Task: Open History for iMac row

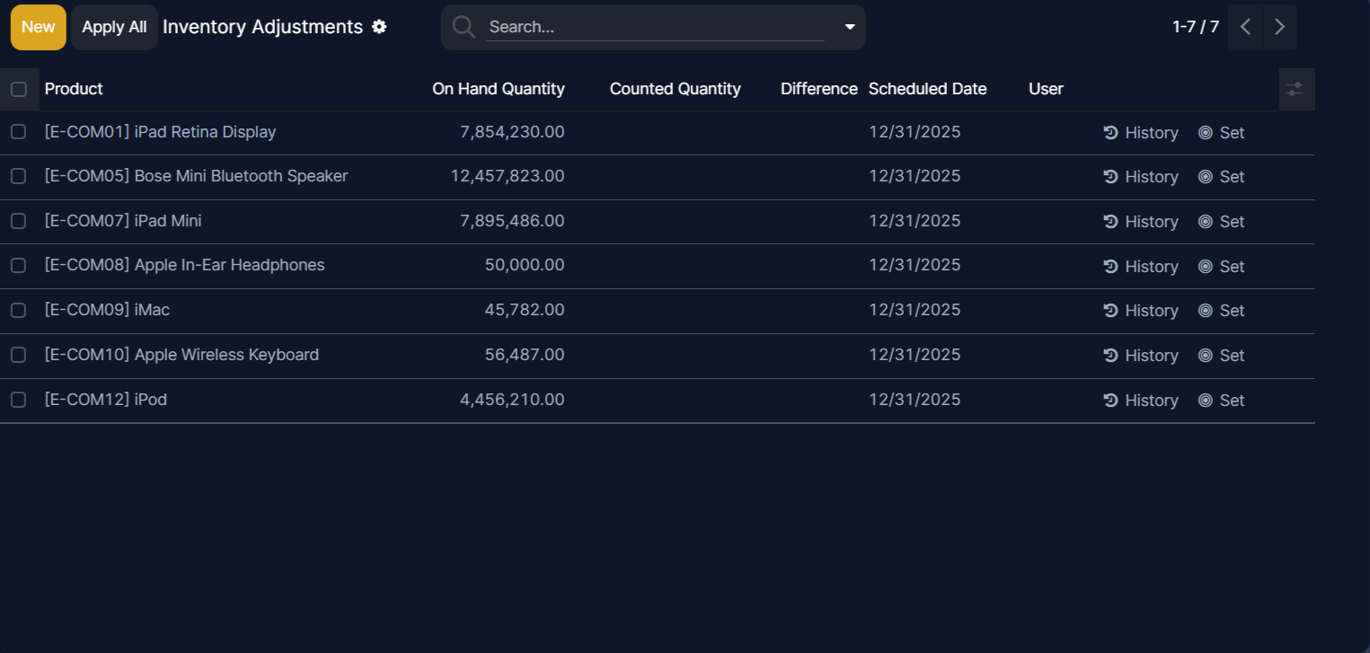Action: coord(1141,311)
